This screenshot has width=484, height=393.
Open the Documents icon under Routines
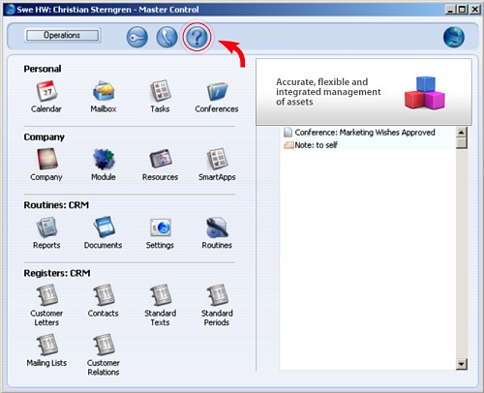tap(104, 227)
